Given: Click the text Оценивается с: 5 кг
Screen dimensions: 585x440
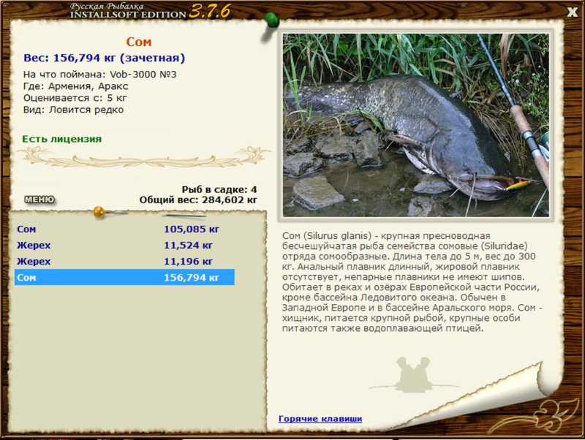Looking at the screenshot, I should pyautogui.click(x=75, y=98).
